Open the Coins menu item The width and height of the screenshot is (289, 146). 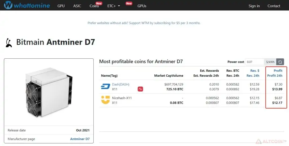point(94,6)
